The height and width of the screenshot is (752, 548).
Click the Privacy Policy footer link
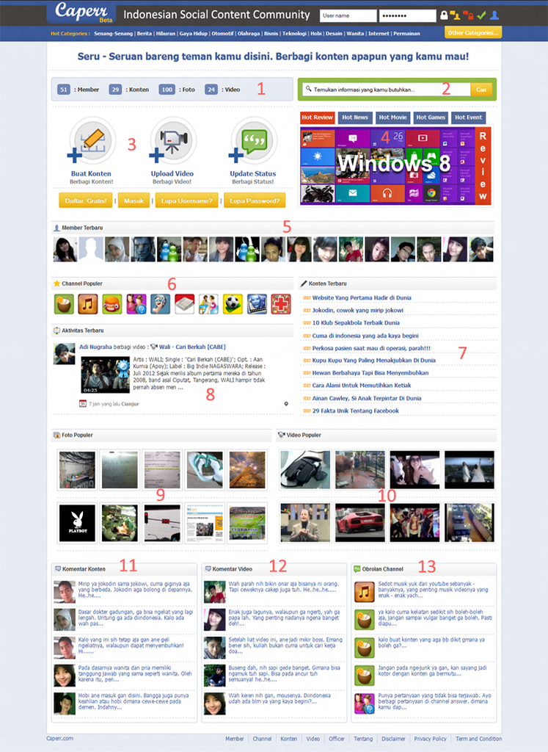[x=430, y=739]
